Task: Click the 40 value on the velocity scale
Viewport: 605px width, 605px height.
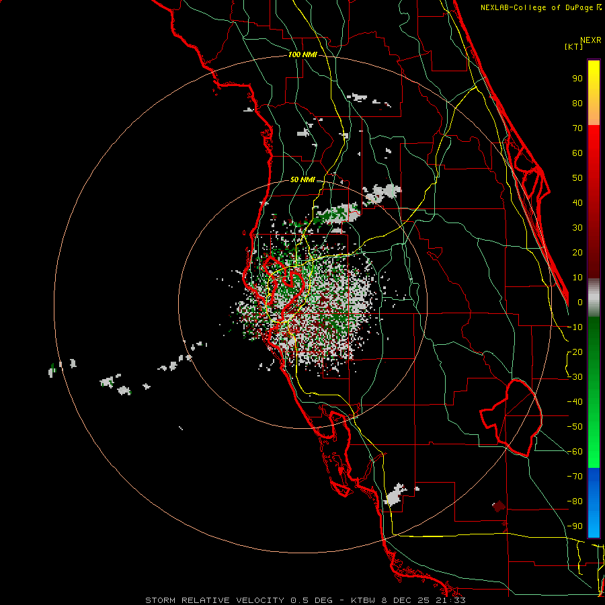Action: coord(577,203)
